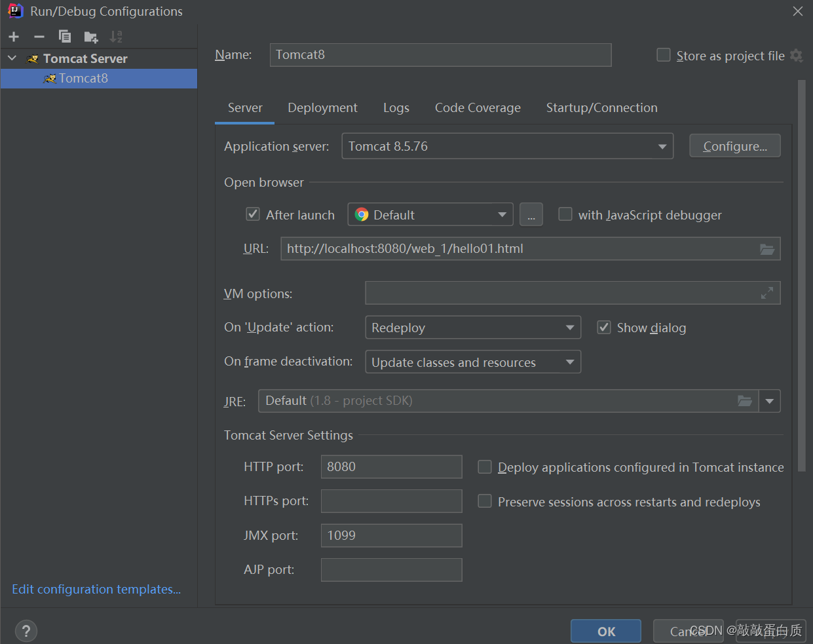
Task: Open the JRE dropdown arrow
Action: pyautogui.click(x=770, y=401)
